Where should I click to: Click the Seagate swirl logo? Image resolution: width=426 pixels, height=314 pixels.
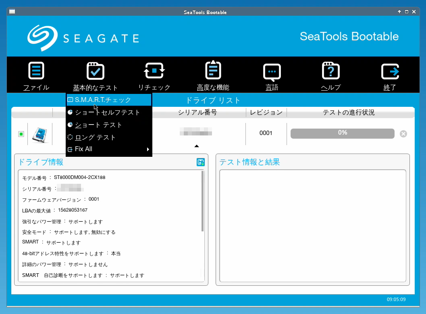[42, 38]
